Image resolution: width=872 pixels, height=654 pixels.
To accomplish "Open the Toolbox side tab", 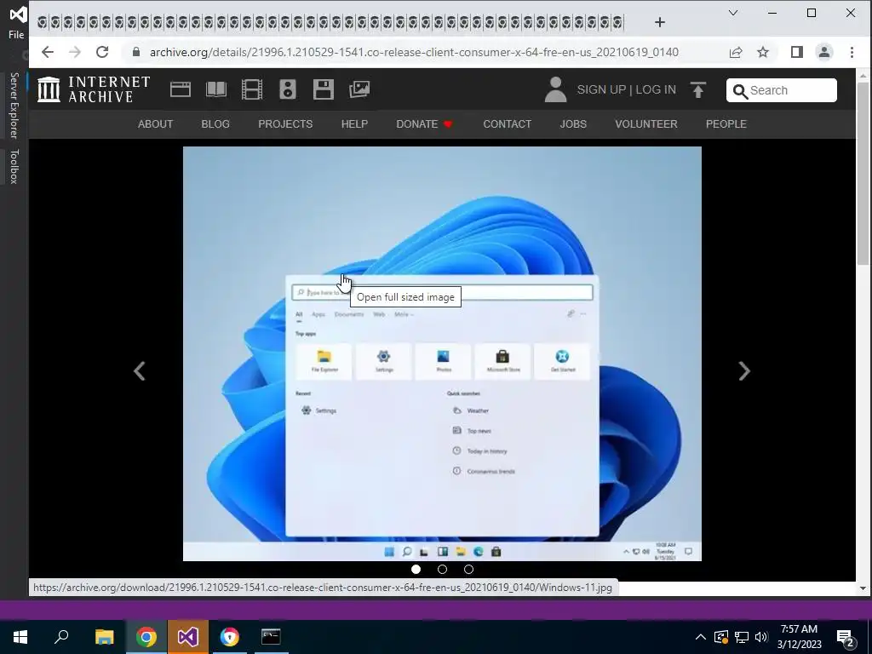I will tap(14, 166).
